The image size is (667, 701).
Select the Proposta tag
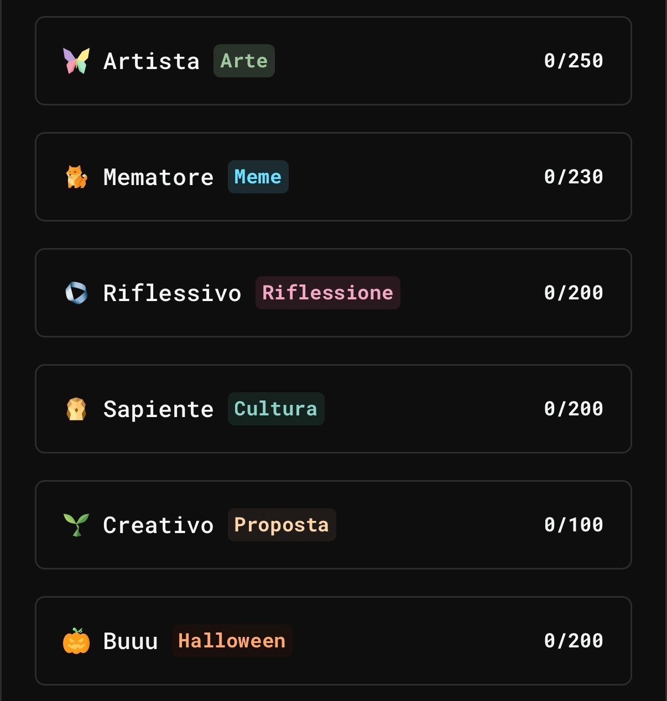282,525
